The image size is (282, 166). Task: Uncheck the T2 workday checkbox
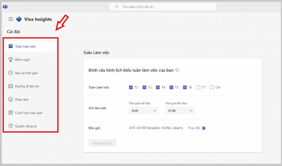131,87
